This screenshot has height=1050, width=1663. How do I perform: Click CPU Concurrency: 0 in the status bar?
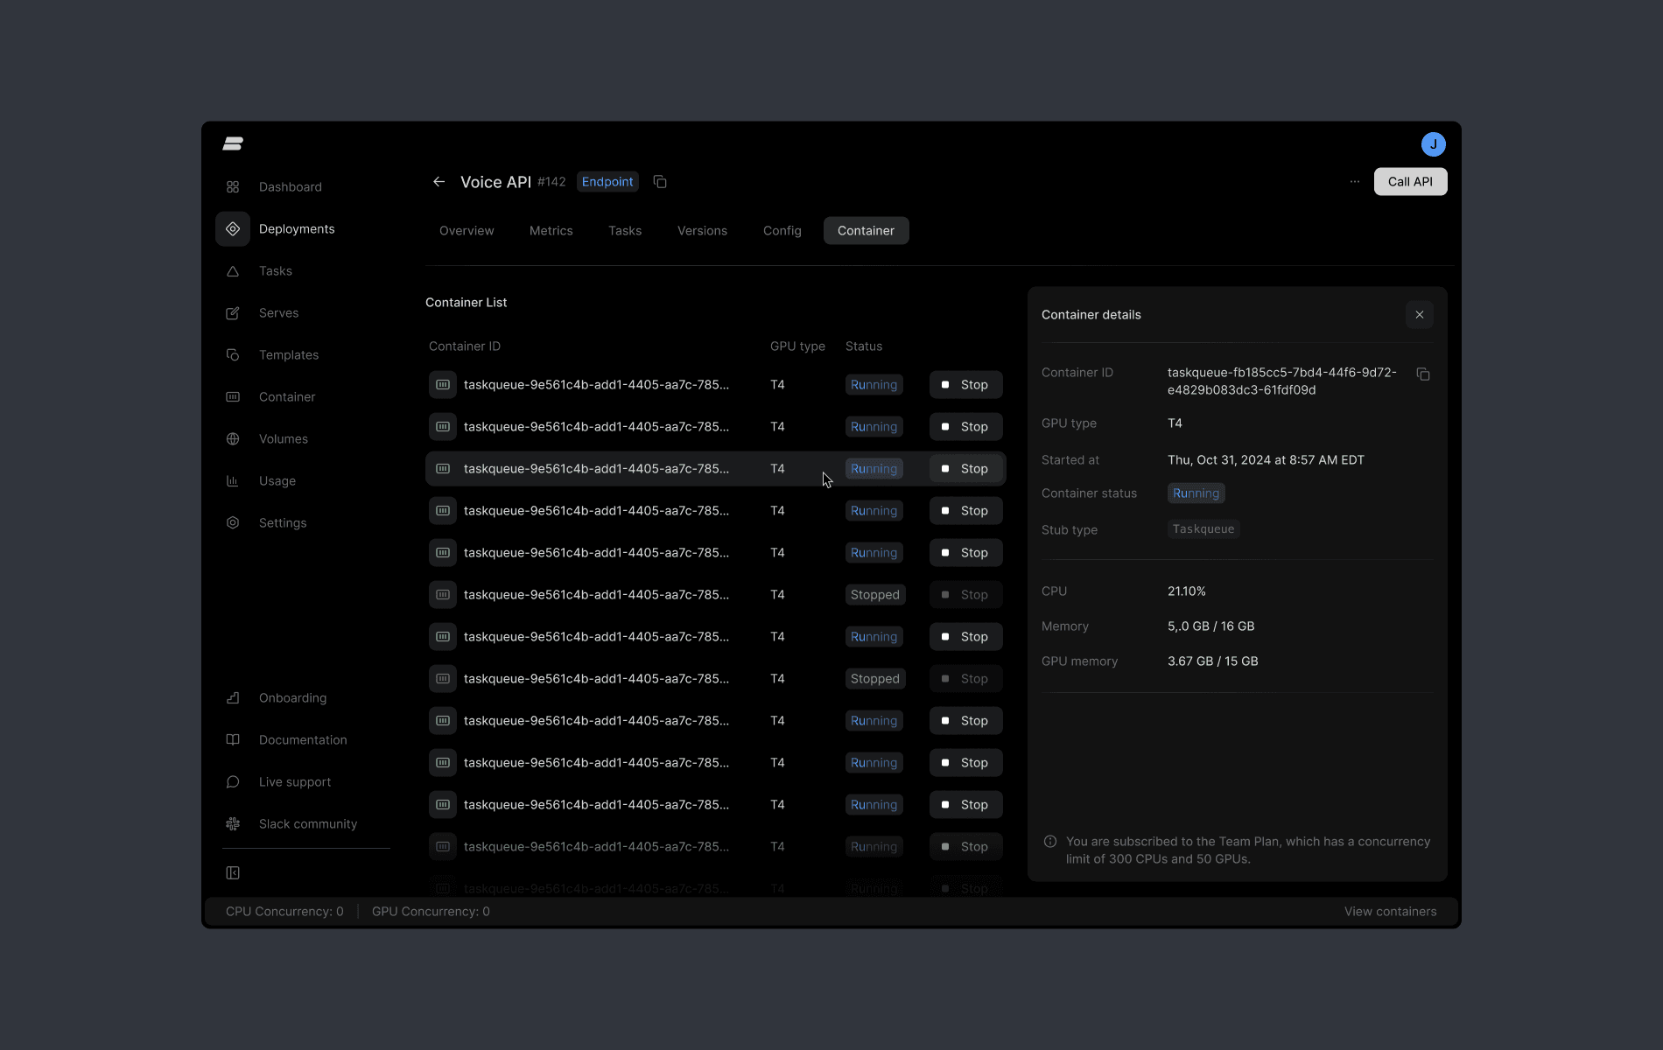click(284, 912)
